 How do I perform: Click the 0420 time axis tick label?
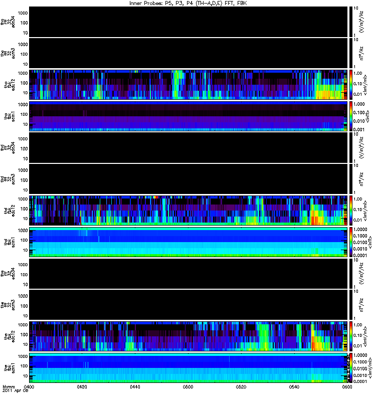pos(82,386)
